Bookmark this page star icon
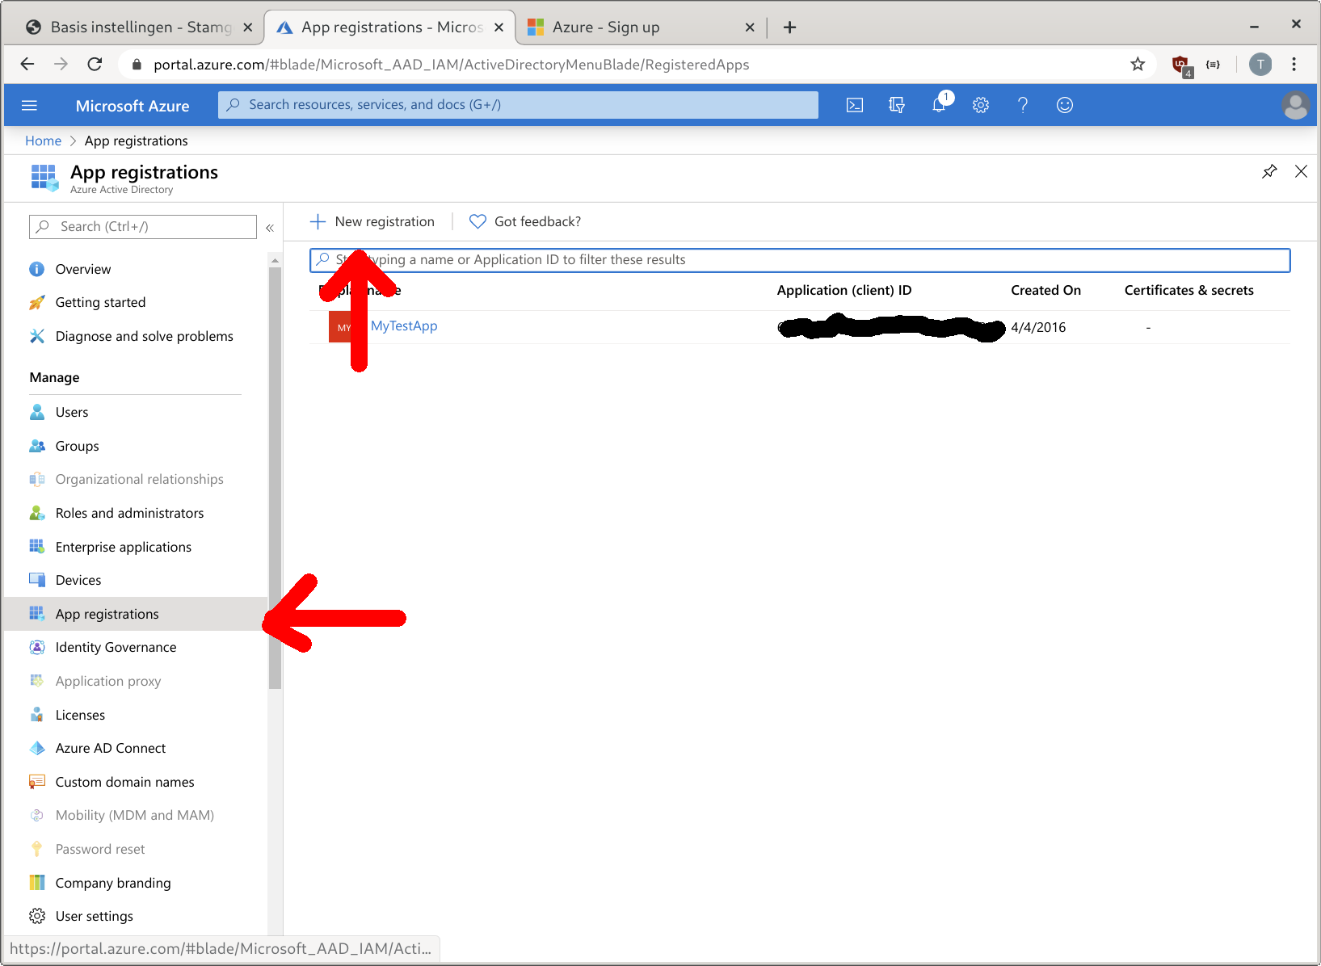Screen dimensions: 1321x966 1138,64
